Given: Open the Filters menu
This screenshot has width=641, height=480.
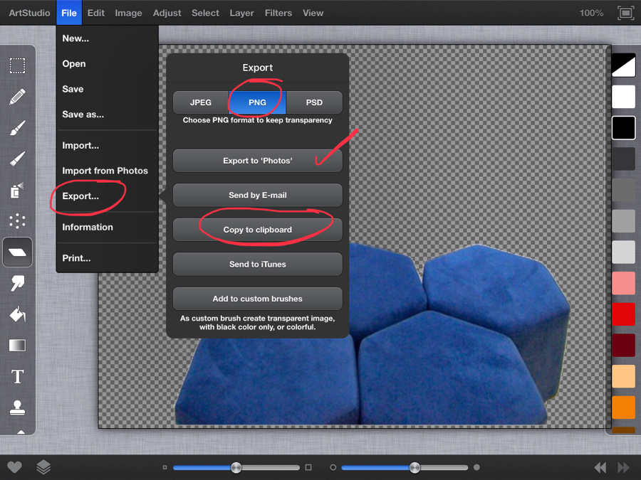Looking at the screenshot, I should tap(278, 13).
